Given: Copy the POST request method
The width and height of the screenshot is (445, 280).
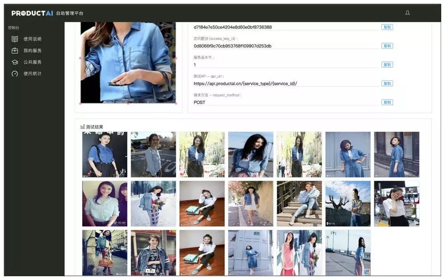Looking at the screenshot, I should 387,103.
